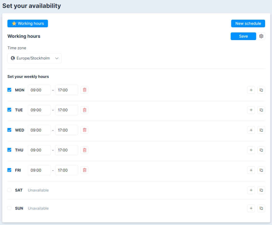272x225 pixels.
Task: Create a New schedule
Action: click(x=248, y=23)
